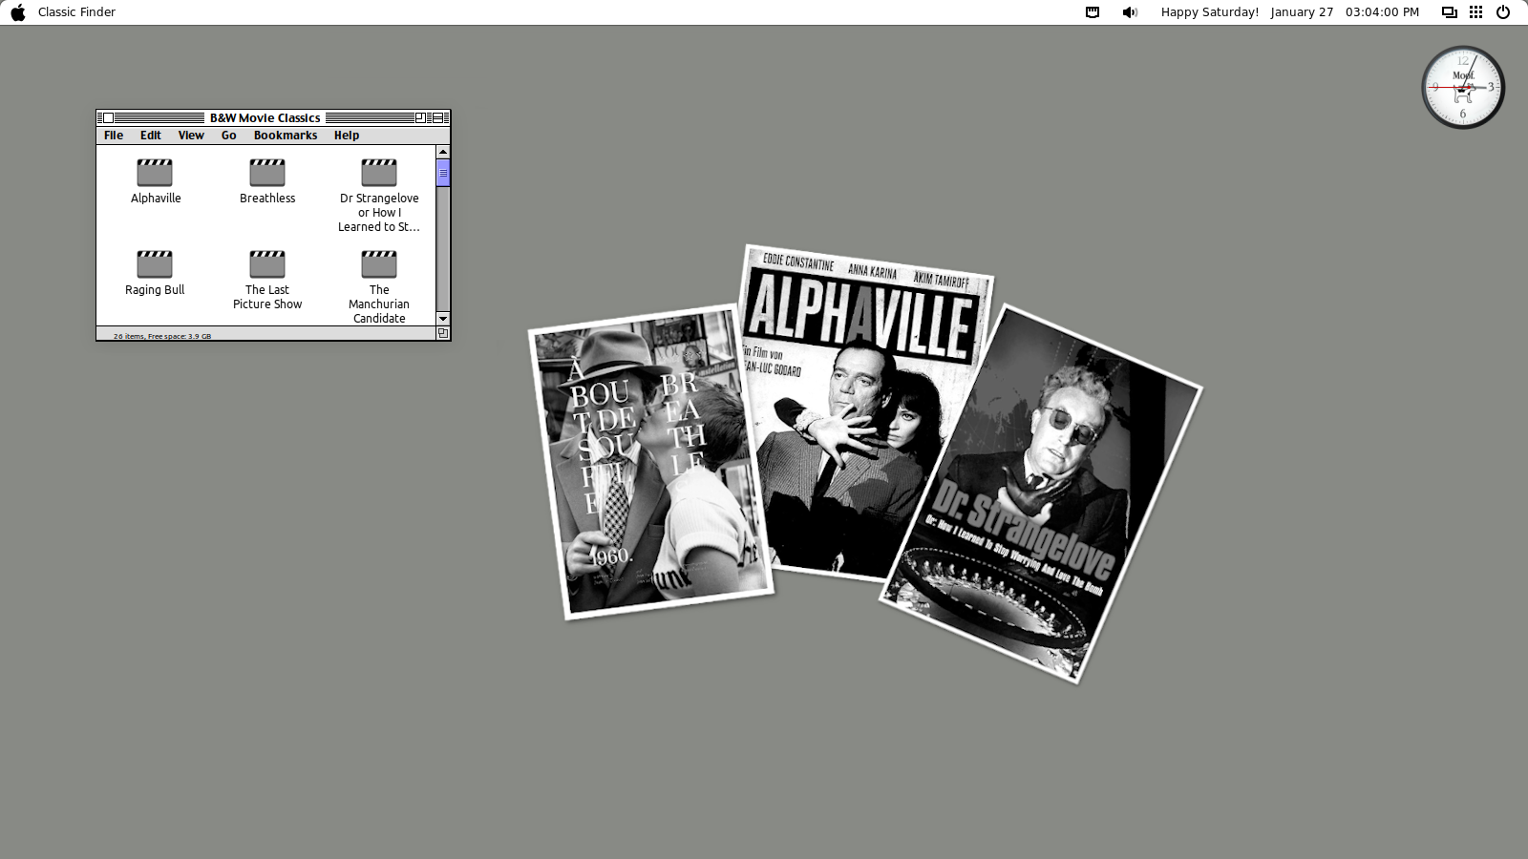Viewport: 1528px width, 859px height.
Task: Open the Apple logo menu
Action: [x=18, y=12]
